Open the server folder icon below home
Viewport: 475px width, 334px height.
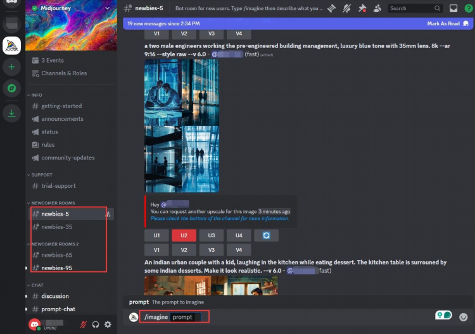click(x=12, y=24)
